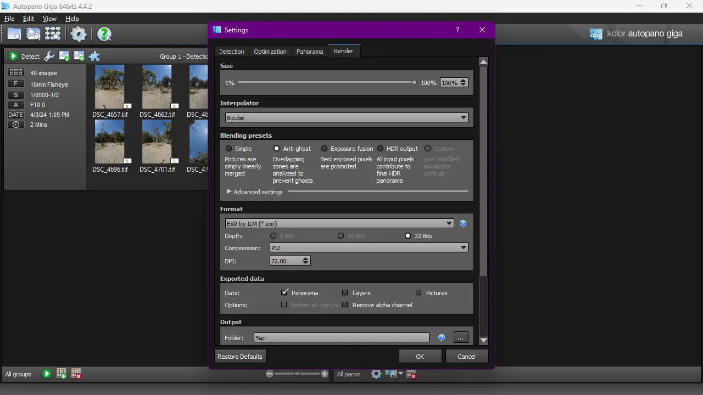Click the add group icon at bottom
This screenshot has height=395, width=703.
tap(62, 374)
